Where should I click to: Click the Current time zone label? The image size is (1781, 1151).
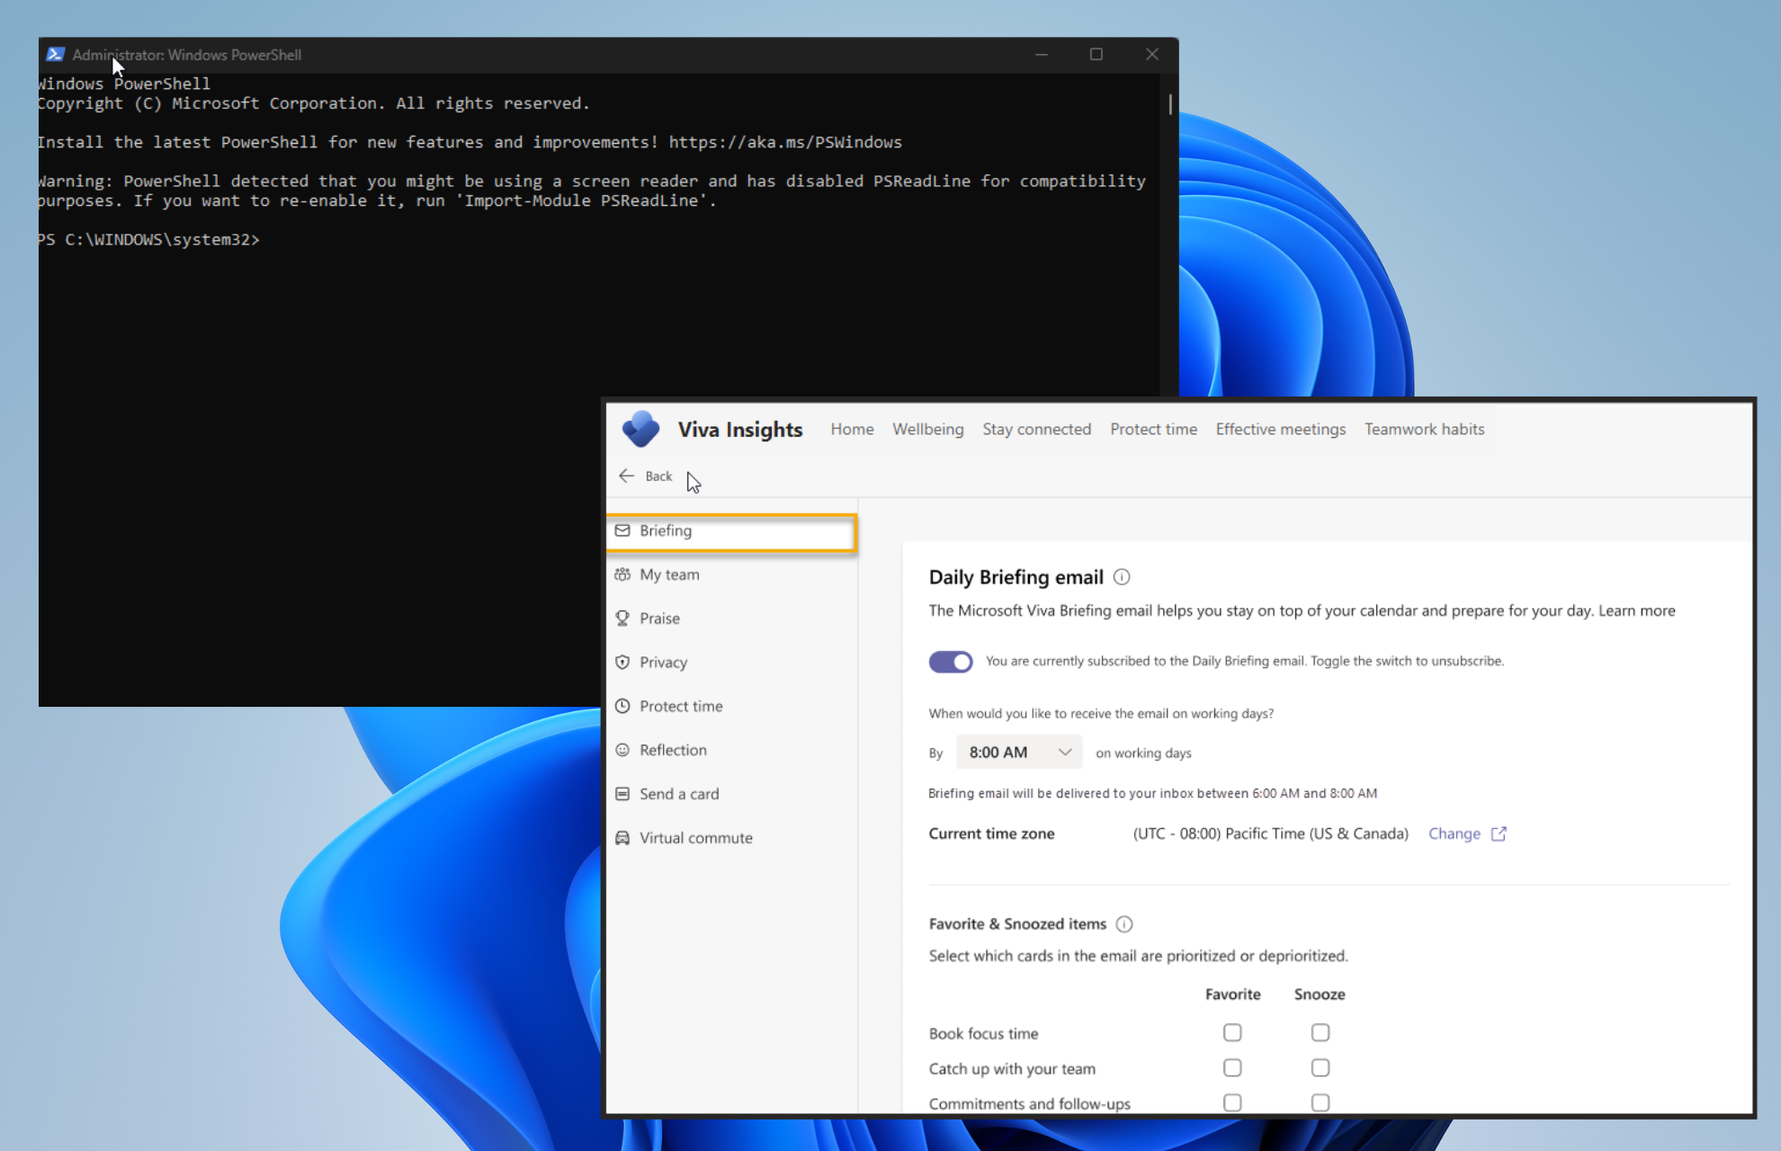coord(991,834)
